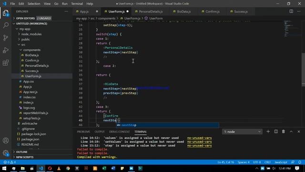Expand the public folder
Viewport: 305px width, 172px height.
(x=25, y=39)
